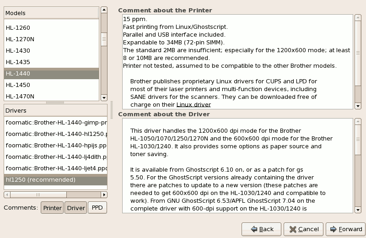366x238 pixels.
Task: Select the HL-1450 model
Action: tap(51, 85)
